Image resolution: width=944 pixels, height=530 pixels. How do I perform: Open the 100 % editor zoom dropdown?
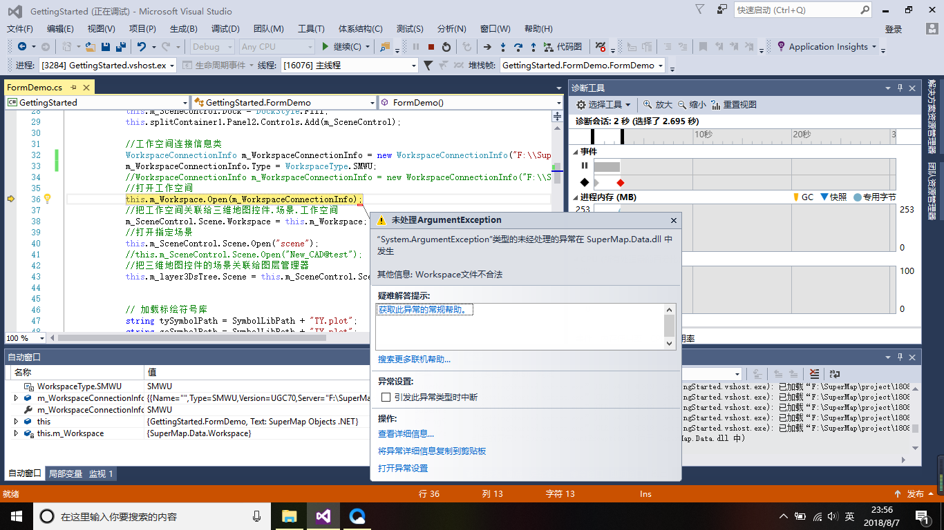click(25, 338)
